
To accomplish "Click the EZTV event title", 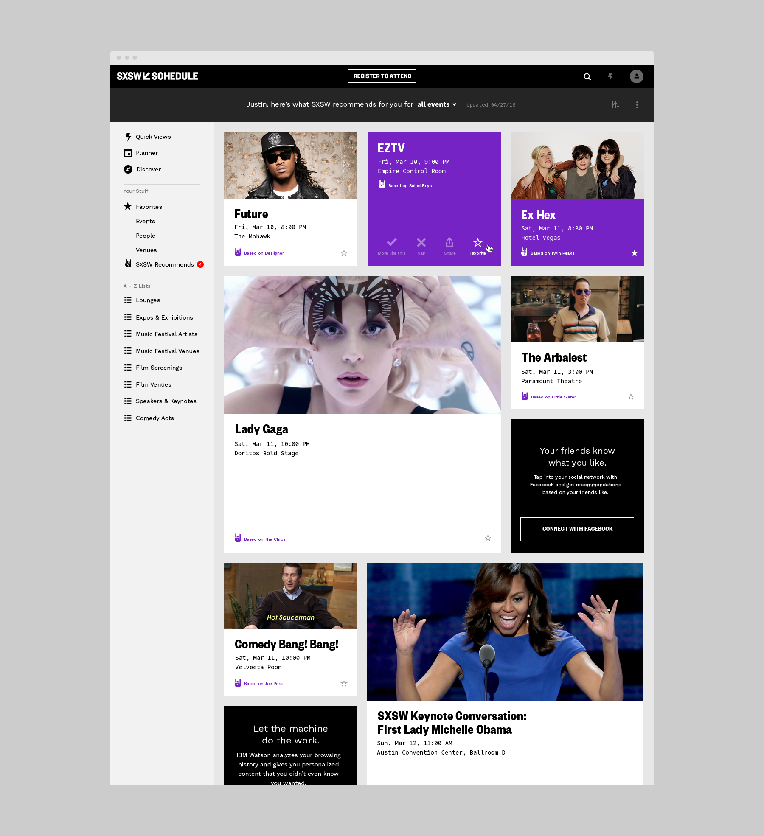I will (391, 148).
